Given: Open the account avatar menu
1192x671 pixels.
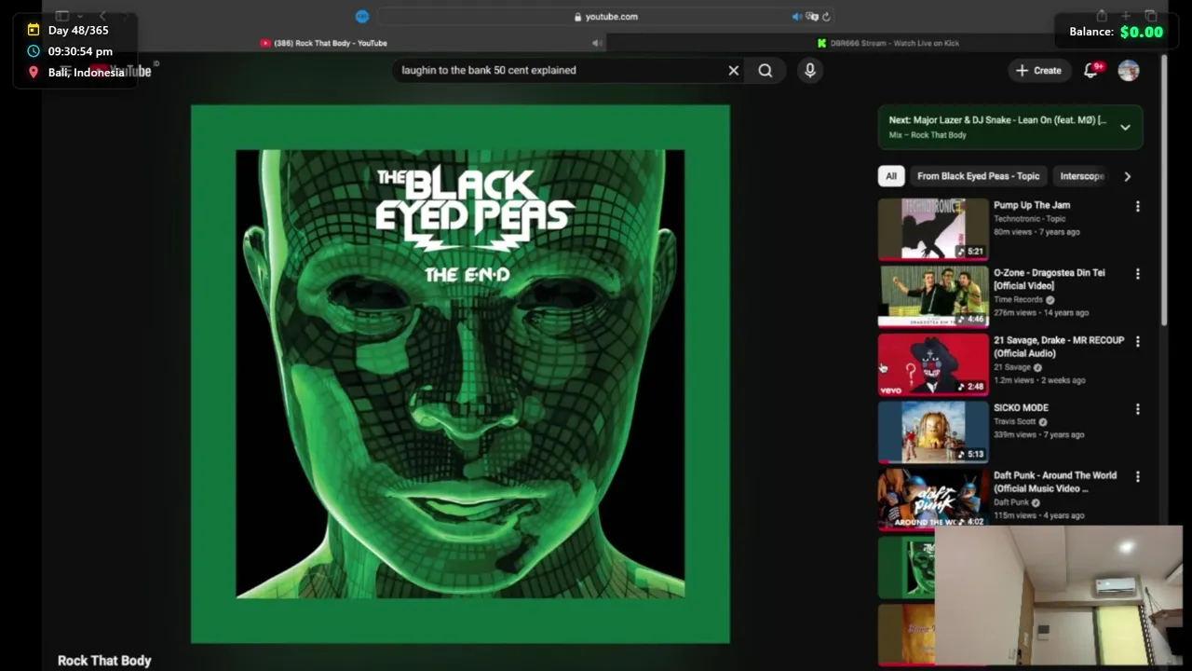Looking at the screenshot, I should point(1129,70).
